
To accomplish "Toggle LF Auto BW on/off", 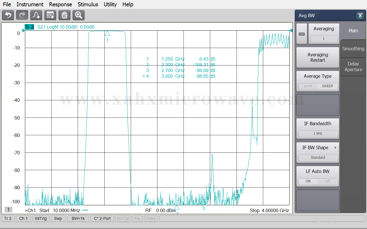I will point(318,181).
